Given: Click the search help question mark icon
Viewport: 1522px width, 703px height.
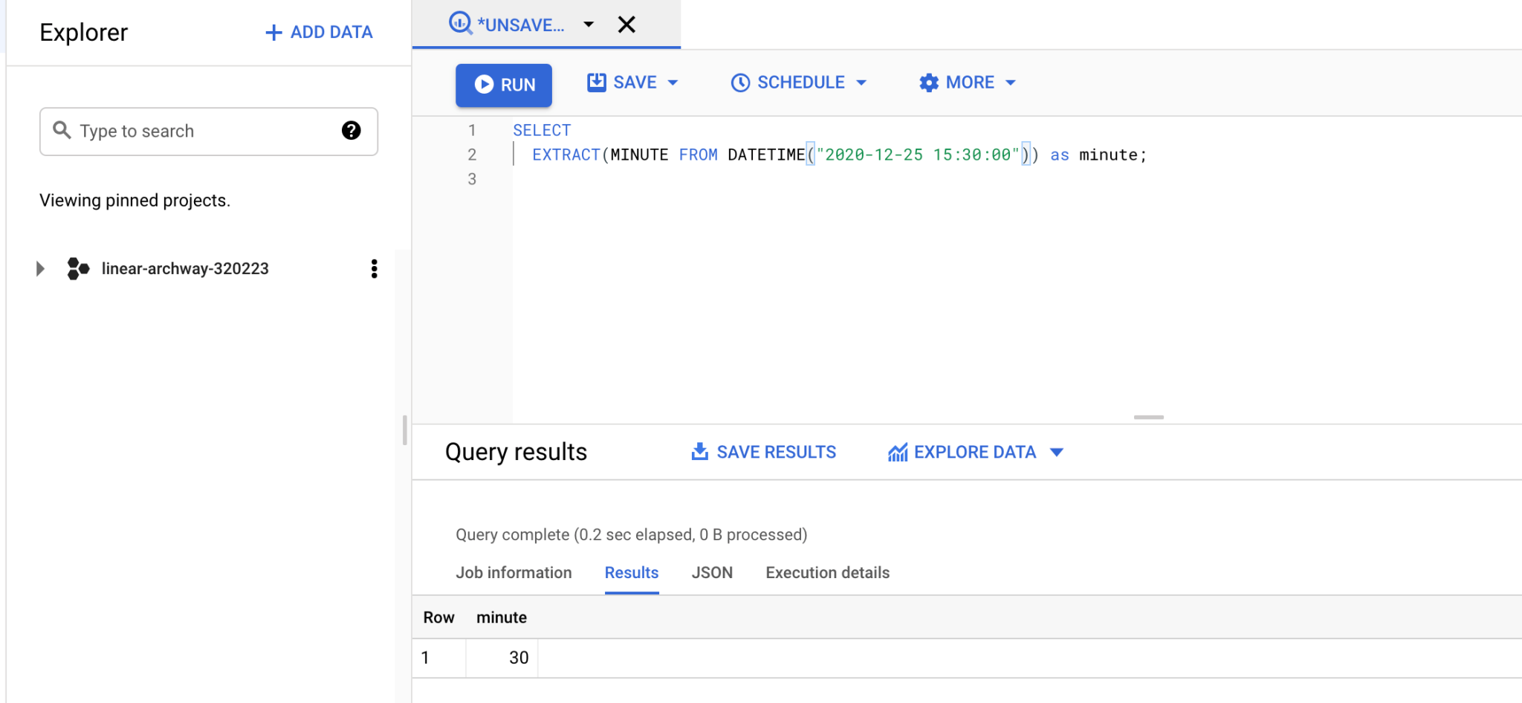Looking at the screenshot, I should [349, 131].
